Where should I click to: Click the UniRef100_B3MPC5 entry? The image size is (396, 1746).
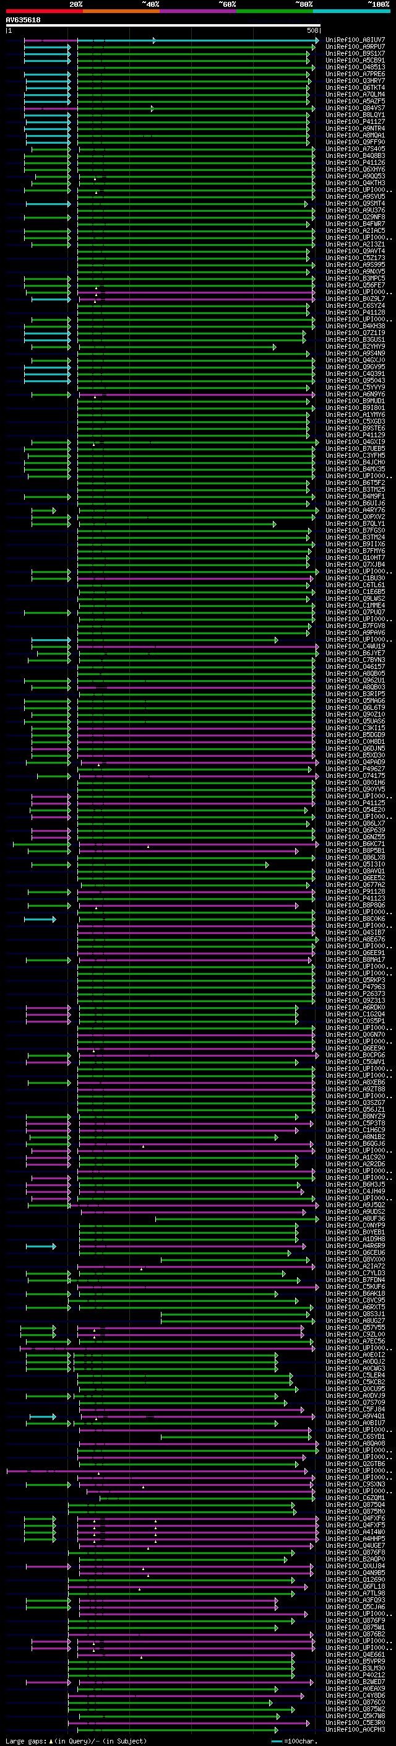pos(355,279)
